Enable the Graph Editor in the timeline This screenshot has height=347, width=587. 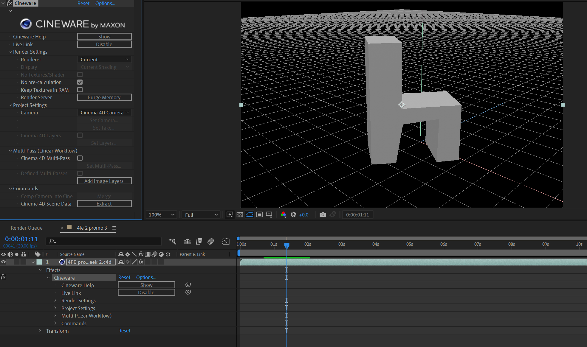tap(226, 242)
